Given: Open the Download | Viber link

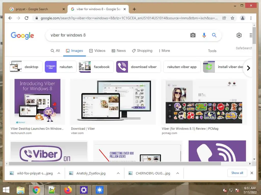Looking at the screenshot, I should pyautogui.click(x=83, y=129).
